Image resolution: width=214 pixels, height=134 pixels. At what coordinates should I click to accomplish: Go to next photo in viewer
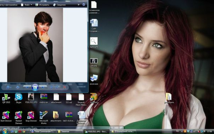point(43,87)
